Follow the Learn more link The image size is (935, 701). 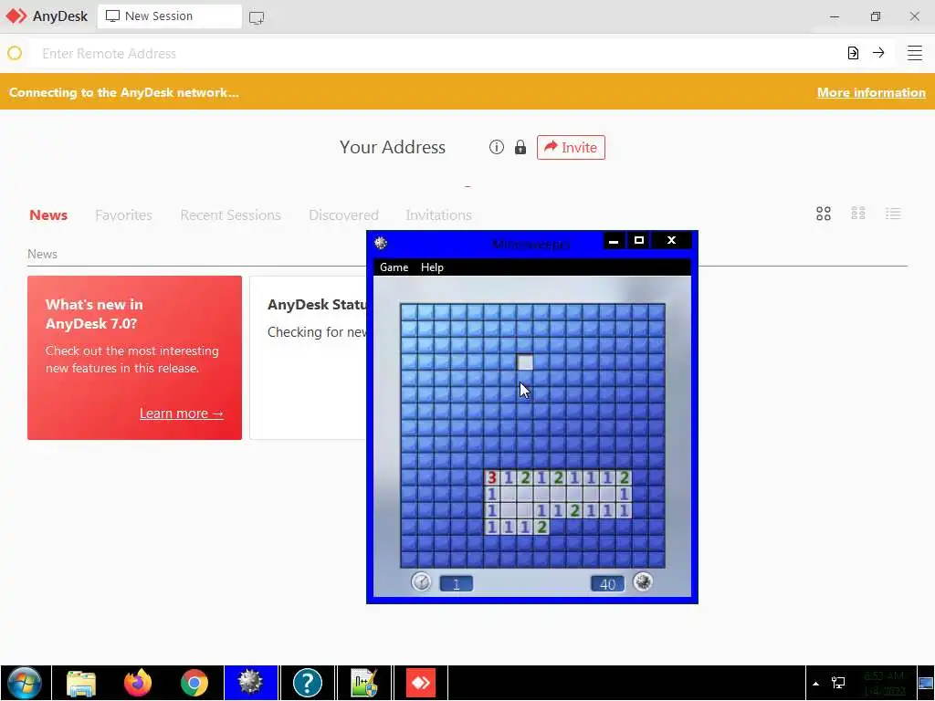point(182,413)
